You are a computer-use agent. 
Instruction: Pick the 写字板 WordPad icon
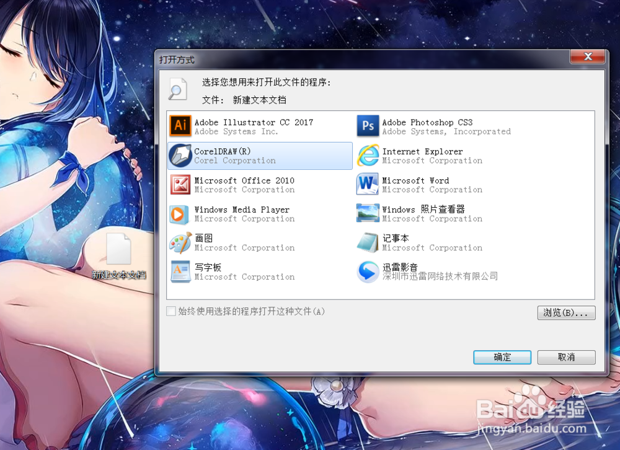180,271
